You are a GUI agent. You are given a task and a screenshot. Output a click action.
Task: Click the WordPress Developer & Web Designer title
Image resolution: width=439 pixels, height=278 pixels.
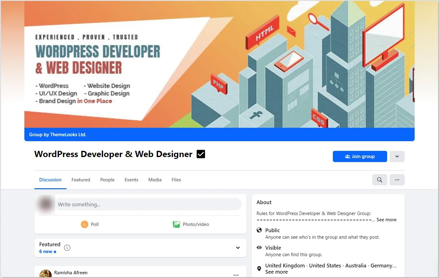coord(113,154)
